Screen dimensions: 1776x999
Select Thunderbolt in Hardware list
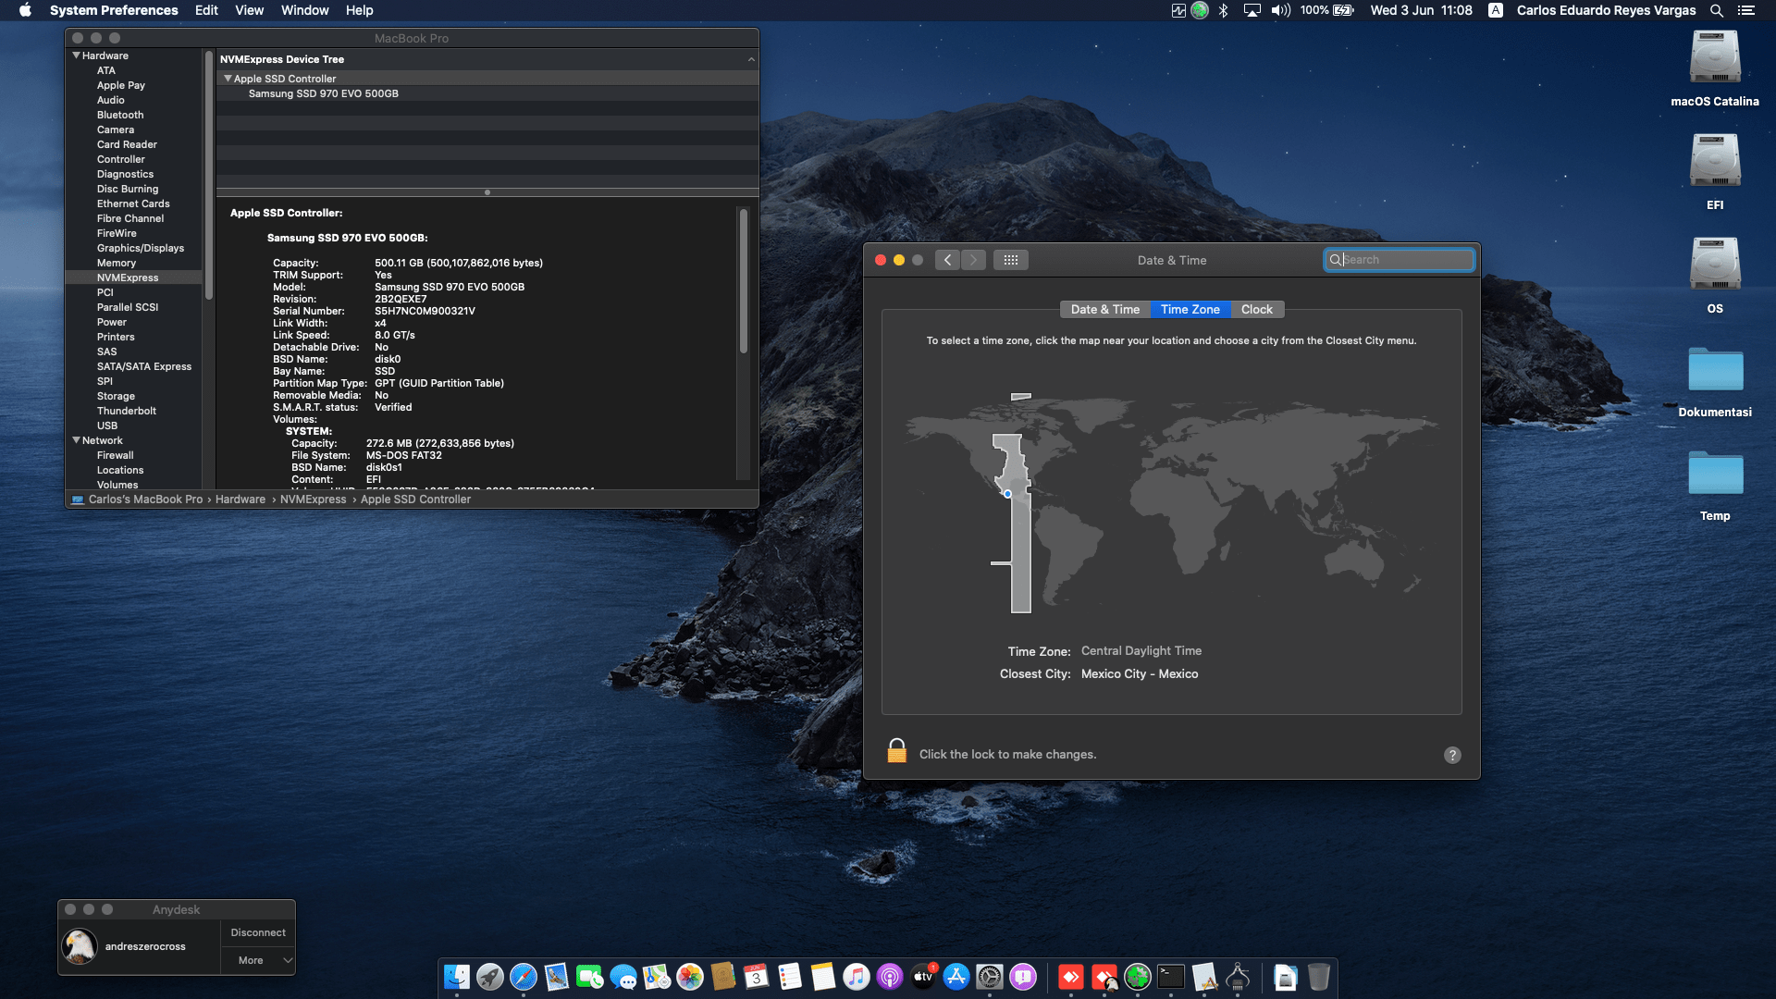tap(127, 411)
